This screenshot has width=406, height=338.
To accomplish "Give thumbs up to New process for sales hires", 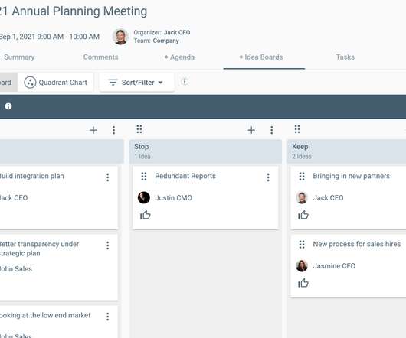I will (x=303, y=283).
